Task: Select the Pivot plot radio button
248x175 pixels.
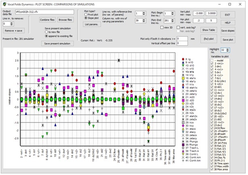Action: click(86, 15)
